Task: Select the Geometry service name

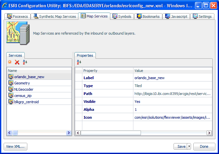Action: coord(22,83)
